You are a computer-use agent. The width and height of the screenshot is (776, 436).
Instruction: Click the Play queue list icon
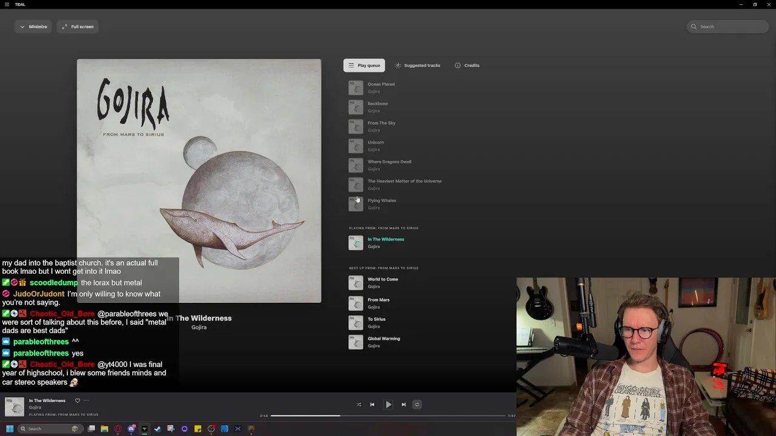pyautogui.click(x=351, y=65)
